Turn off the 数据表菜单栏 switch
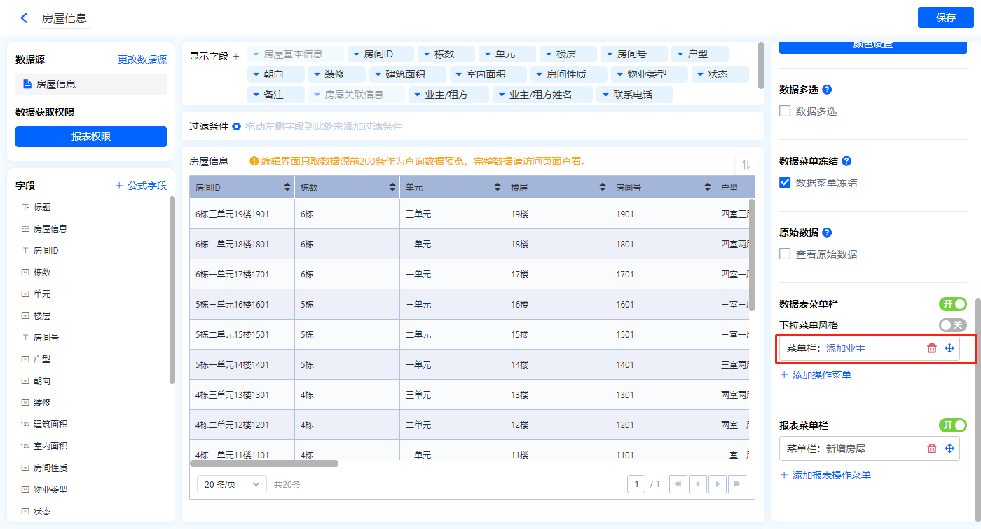 click(x=952, y=304)
